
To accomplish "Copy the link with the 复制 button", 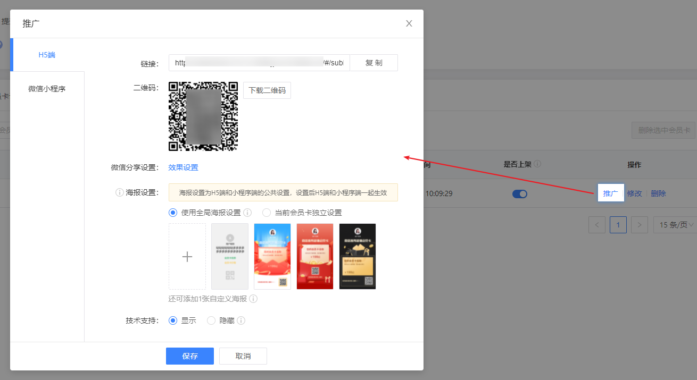I will point(374,63).
